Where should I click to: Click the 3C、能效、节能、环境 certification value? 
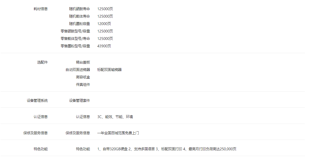point(115,117)
